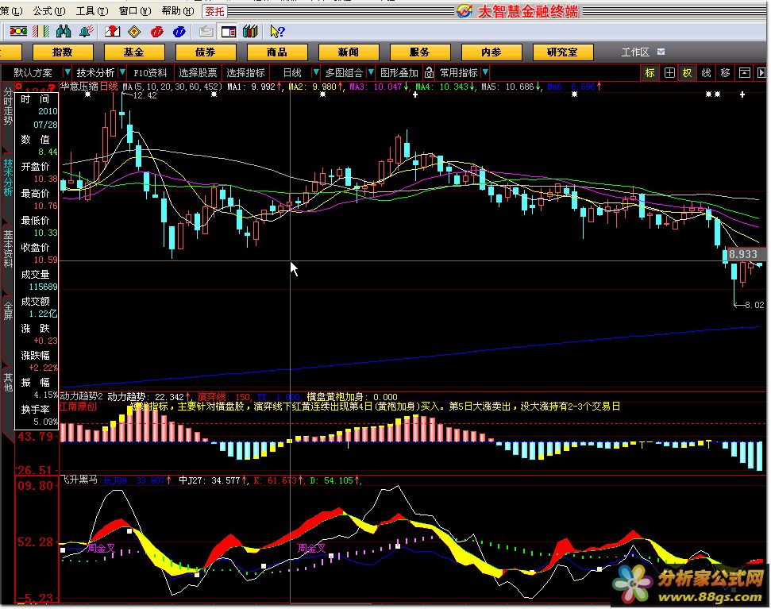This screenshot has width=771, height=609.
Task: Switch to the 基本资料 side tab
Action: click(x=8, y=249)
